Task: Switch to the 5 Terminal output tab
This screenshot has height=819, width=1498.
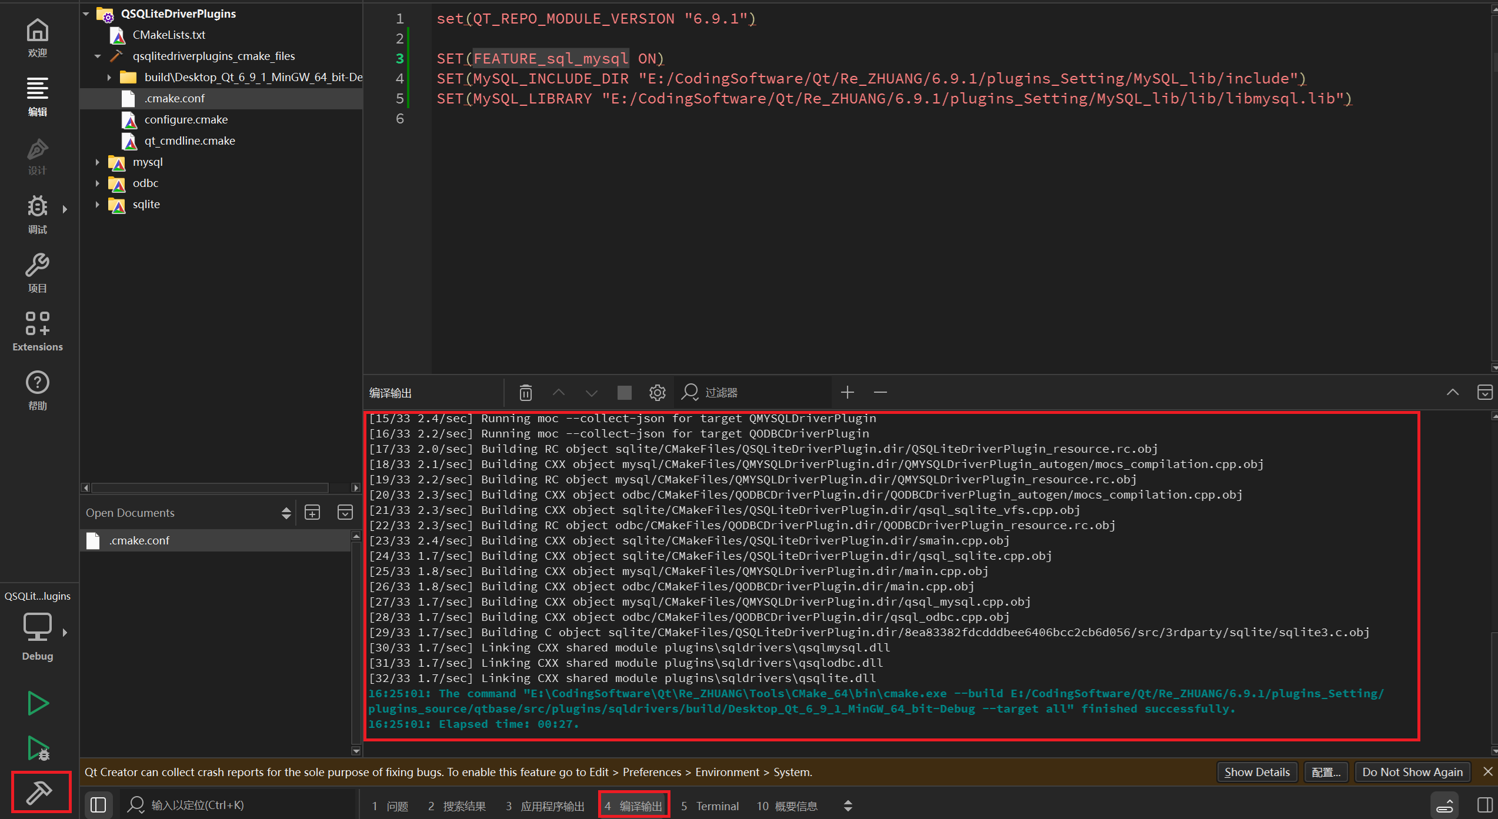Action: (710, 806)
